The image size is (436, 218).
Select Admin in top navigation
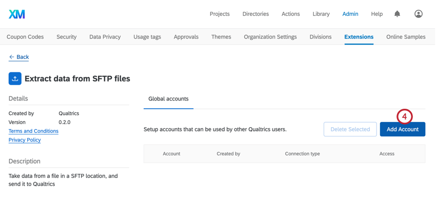350,14
